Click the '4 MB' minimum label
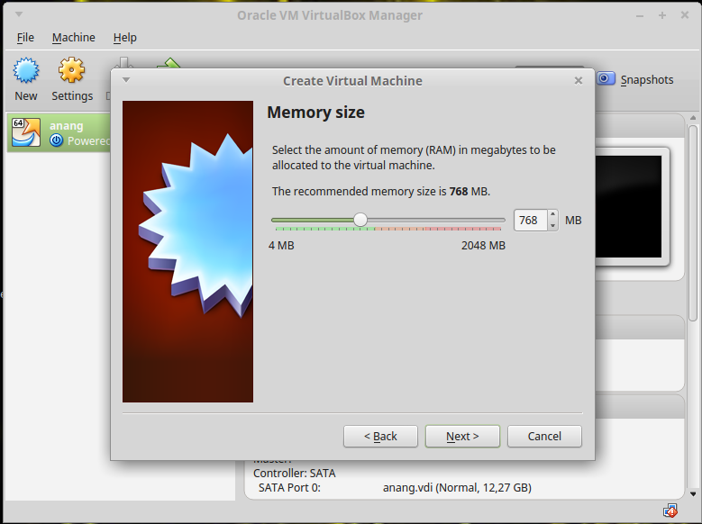This screenshot has width=702, height=524. 281,245
